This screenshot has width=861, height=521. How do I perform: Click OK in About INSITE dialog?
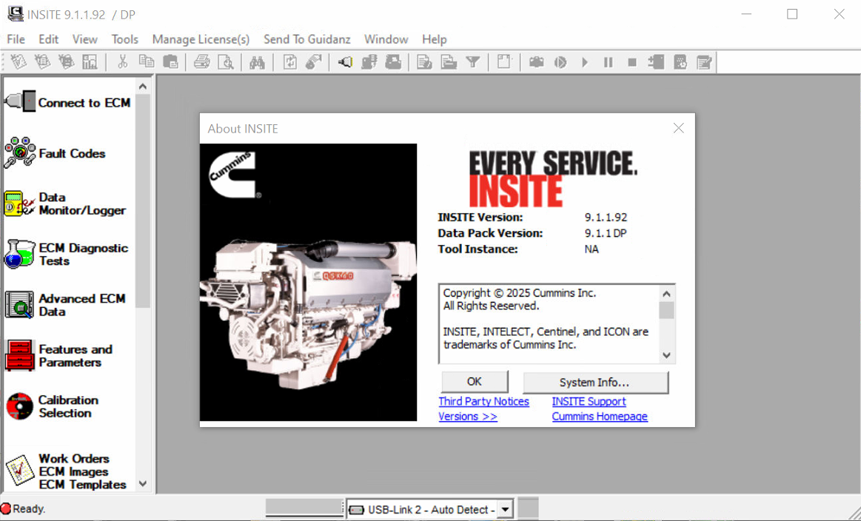pos(475,382)
